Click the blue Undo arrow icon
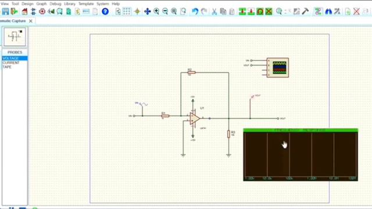372x209 pixels. tap(195, 12)
